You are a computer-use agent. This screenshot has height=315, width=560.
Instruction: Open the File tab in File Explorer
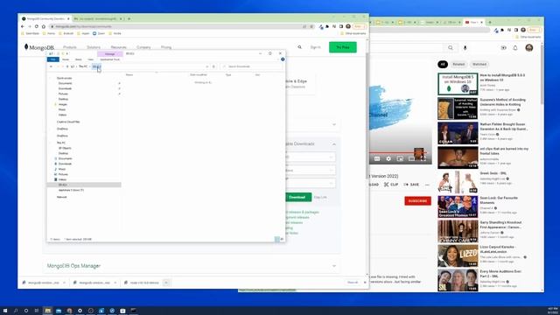pos(52,59)
